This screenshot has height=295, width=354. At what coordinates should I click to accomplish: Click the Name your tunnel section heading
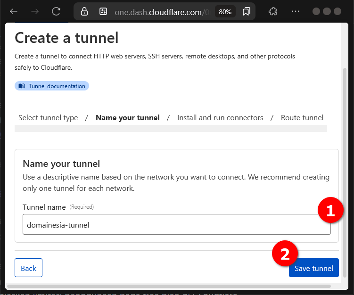pyautogui.click(x=61, y=164)
